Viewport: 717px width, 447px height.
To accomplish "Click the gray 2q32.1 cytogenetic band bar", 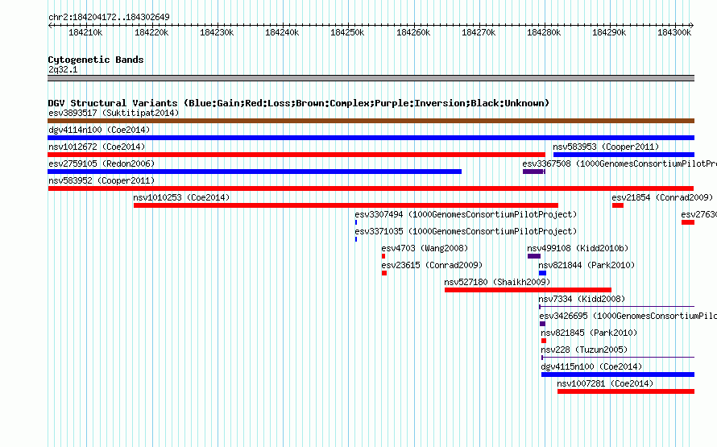I will (371, 78).
